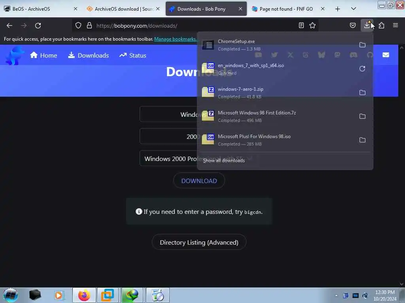
Task: Open Home in site navigation
Action: pos(44,55)
